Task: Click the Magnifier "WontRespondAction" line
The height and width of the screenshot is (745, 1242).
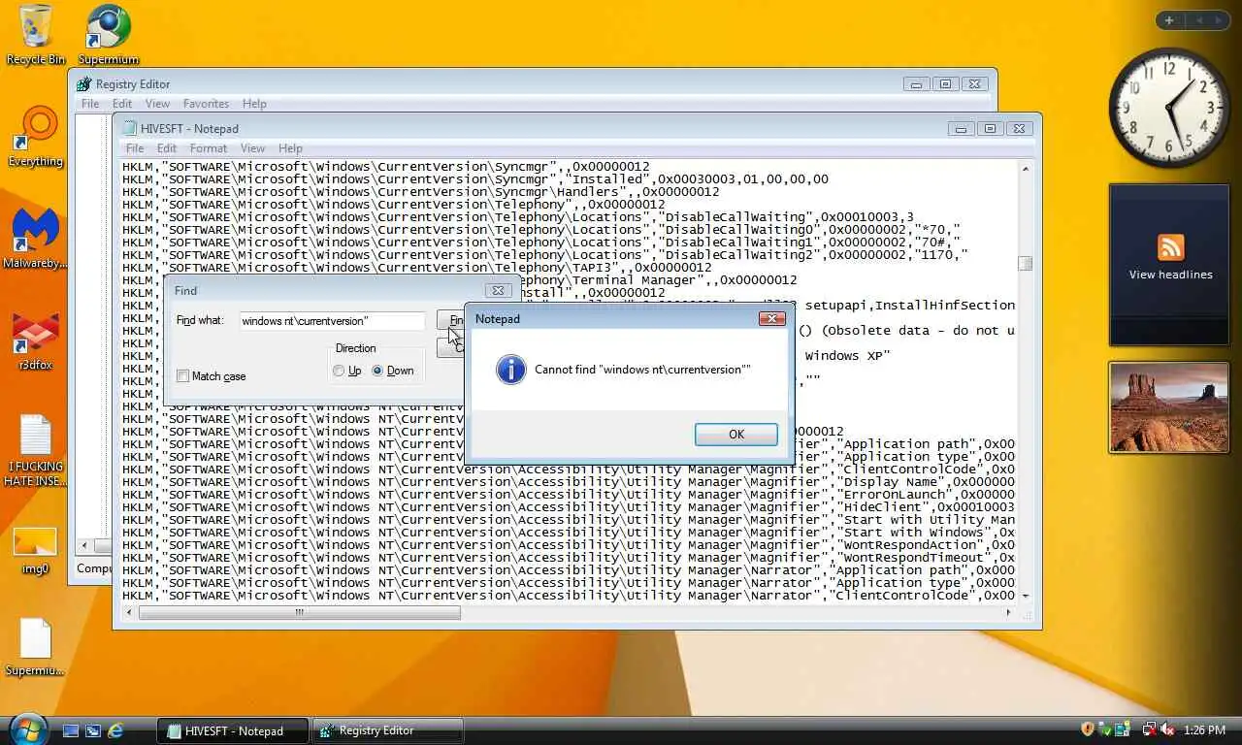Action: [x=569, y=544]
